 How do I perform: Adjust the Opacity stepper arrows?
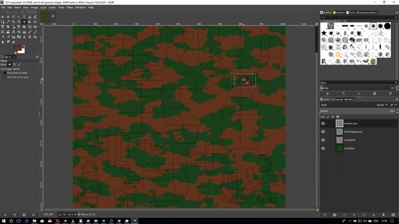(x=397, y=111)
